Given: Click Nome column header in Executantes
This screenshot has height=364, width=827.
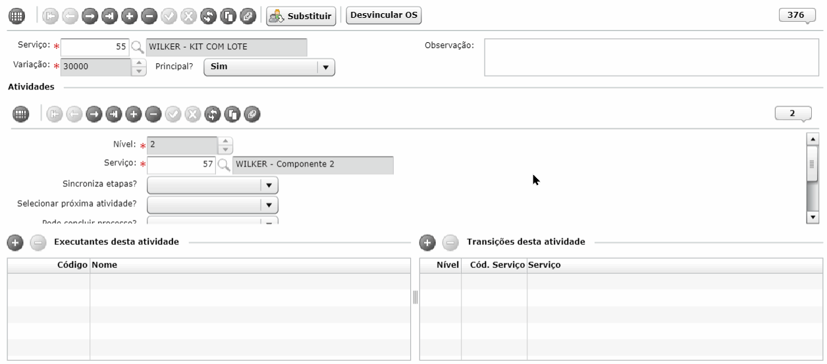Looking at the screenshot, I should tap(250, 265).
